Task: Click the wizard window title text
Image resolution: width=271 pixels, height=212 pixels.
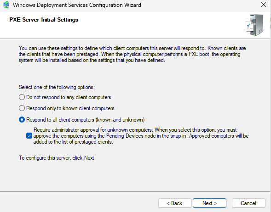Action: (x=77, y=5)
